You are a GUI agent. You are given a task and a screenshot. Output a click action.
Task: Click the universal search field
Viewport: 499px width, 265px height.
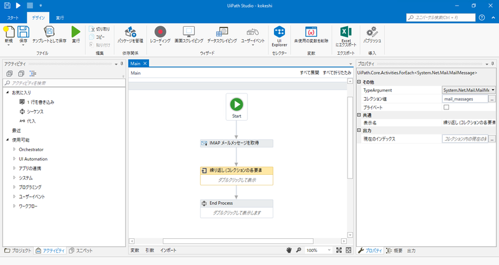441,17
